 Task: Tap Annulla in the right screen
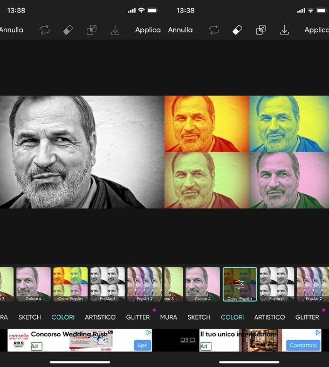pos(180,30)
